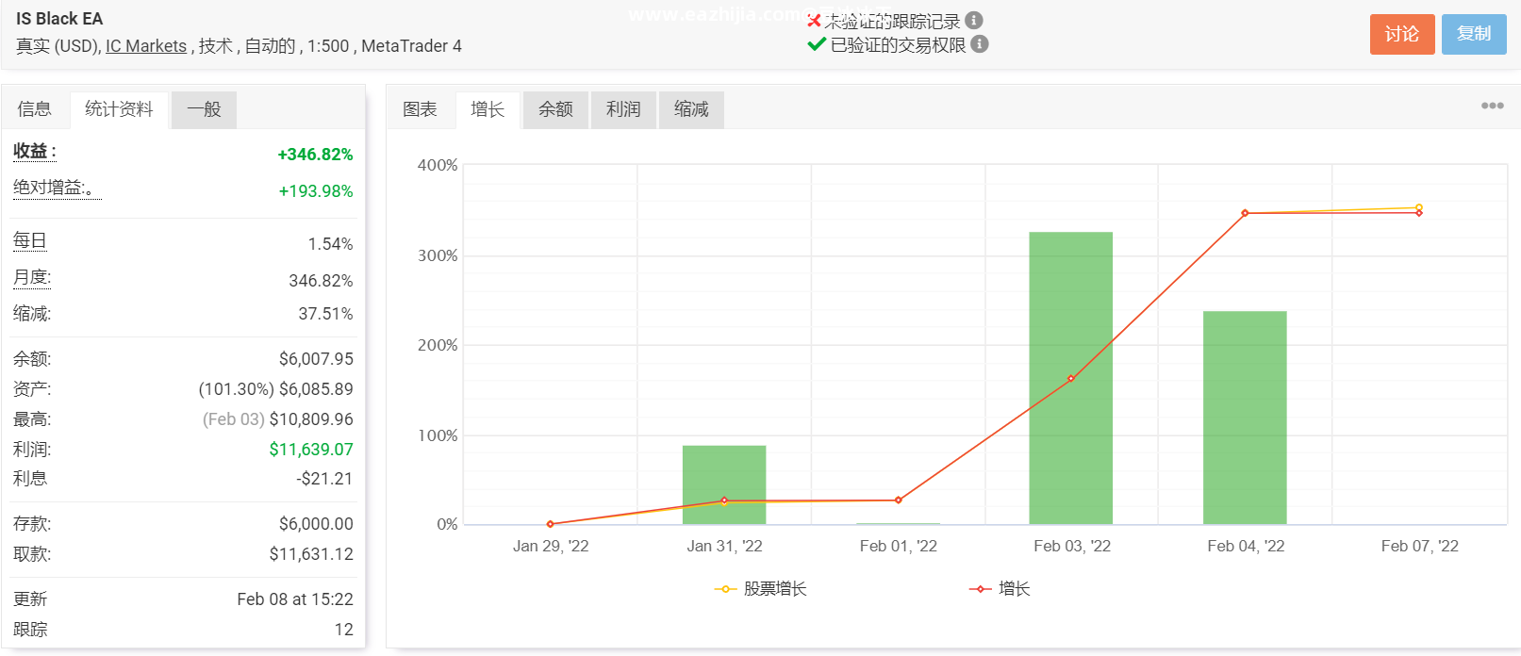Click the Feb 04 growth data point
The width and height of the screenshot is (1521, 656).
pos(1245,214)
